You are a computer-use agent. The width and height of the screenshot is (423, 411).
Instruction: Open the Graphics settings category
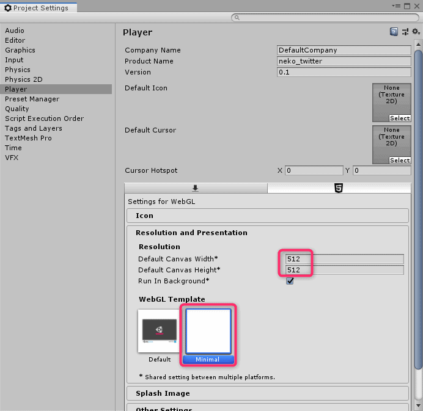click(20, 50)
